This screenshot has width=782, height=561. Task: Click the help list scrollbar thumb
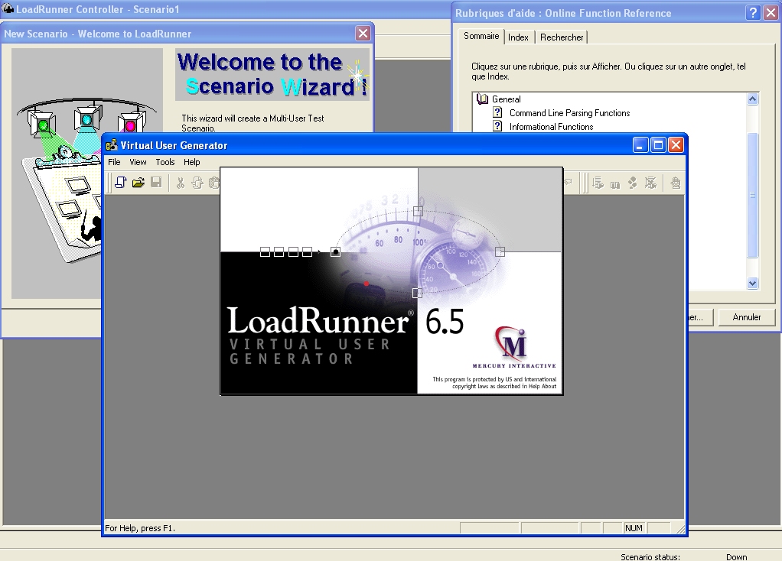pyautogui.click(x=753, y=196)
